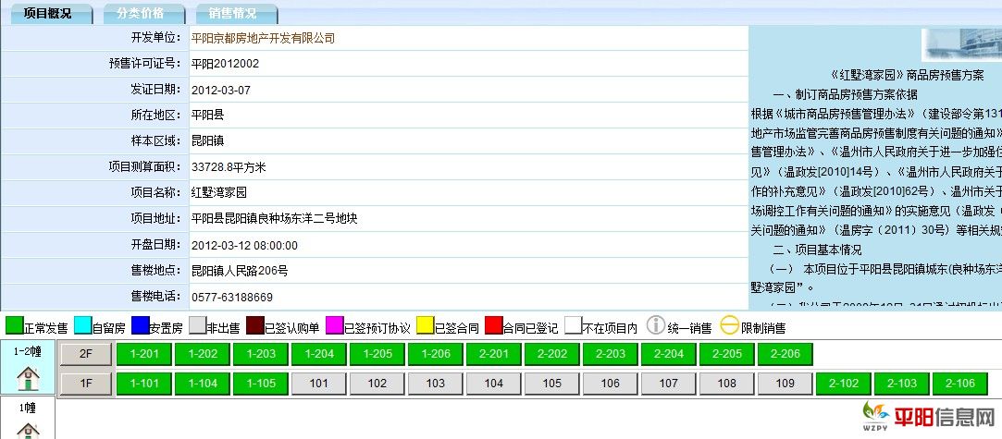Screen dimensions: 1002x439
Task: Open unit 2-205
Action: (727, 354)
